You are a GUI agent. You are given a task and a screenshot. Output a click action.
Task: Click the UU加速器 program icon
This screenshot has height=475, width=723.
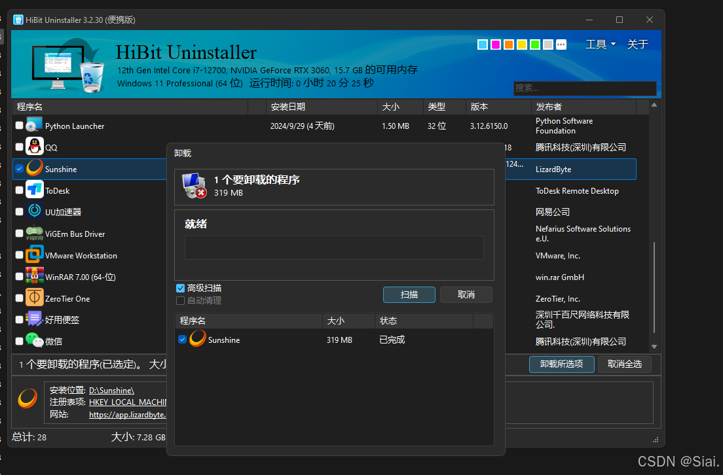tap(34, 211)
